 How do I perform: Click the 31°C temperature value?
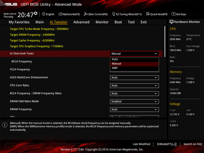point(189,39)
